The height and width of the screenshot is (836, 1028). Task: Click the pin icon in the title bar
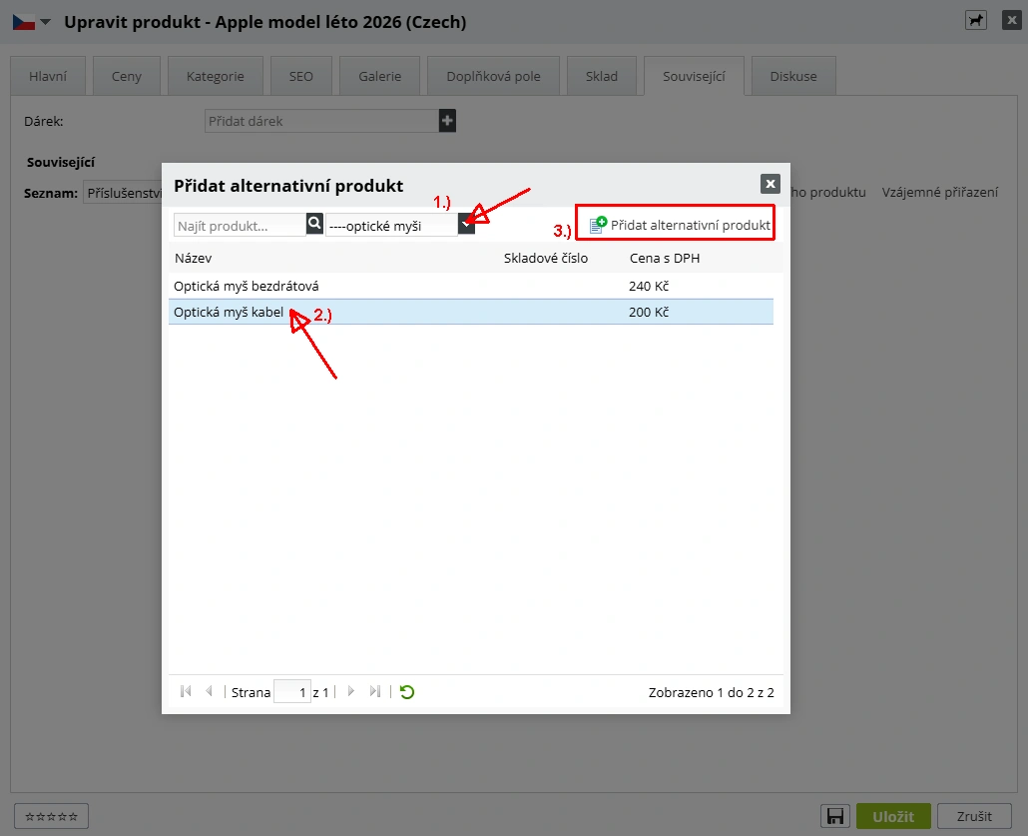tap(976, 20)
